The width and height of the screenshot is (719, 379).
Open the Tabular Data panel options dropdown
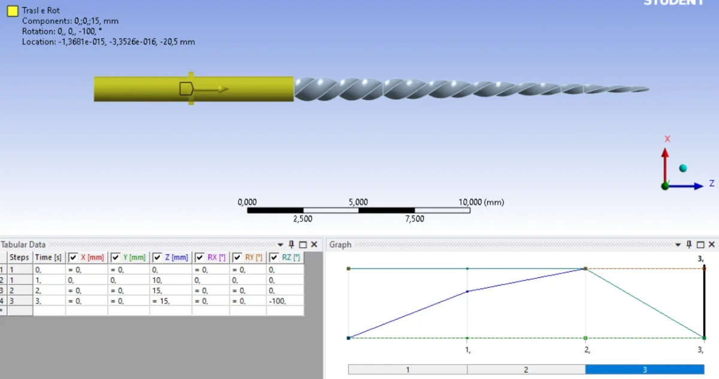point(280,245)
